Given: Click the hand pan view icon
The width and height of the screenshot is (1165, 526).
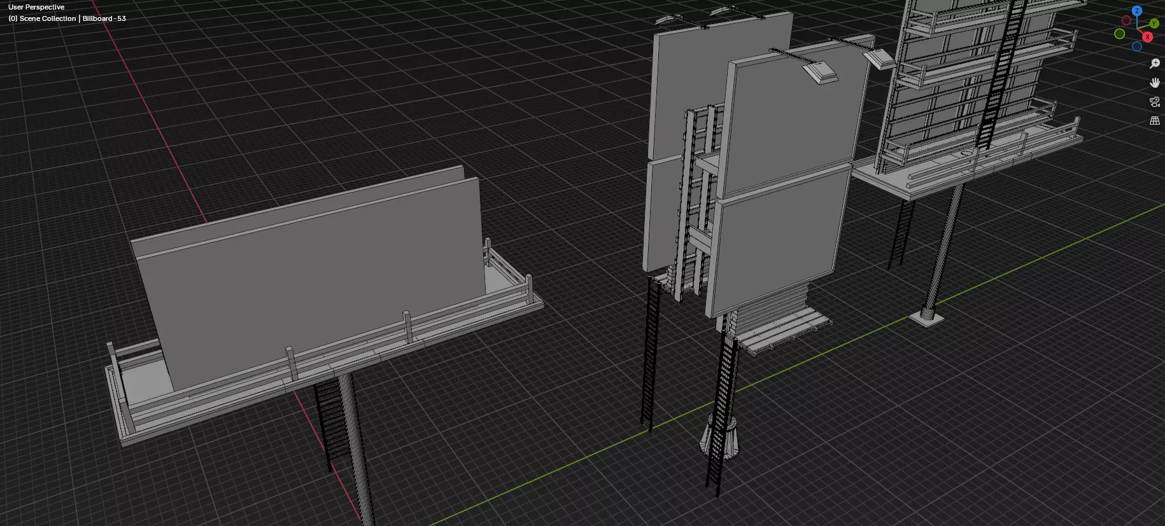Looking at the screenshot, I should pos(1155,83).
